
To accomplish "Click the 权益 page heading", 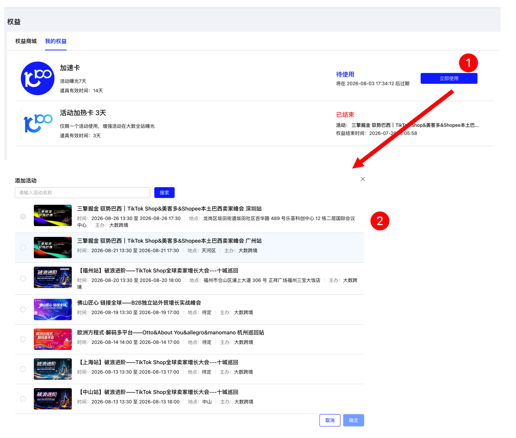I will coord(14,22).
